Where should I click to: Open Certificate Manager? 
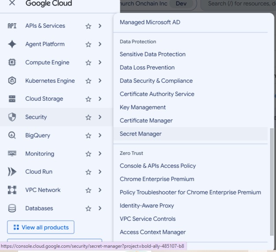pos(146,121)
